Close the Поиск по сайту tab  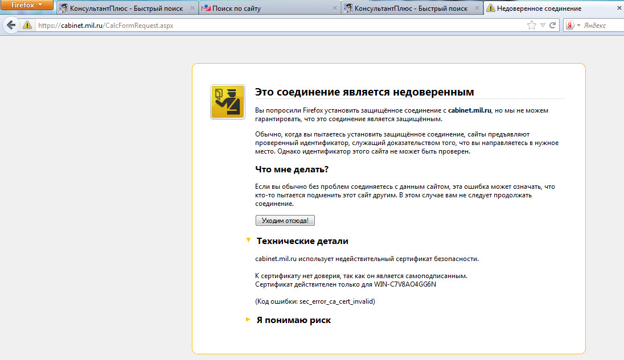(335, 8)
